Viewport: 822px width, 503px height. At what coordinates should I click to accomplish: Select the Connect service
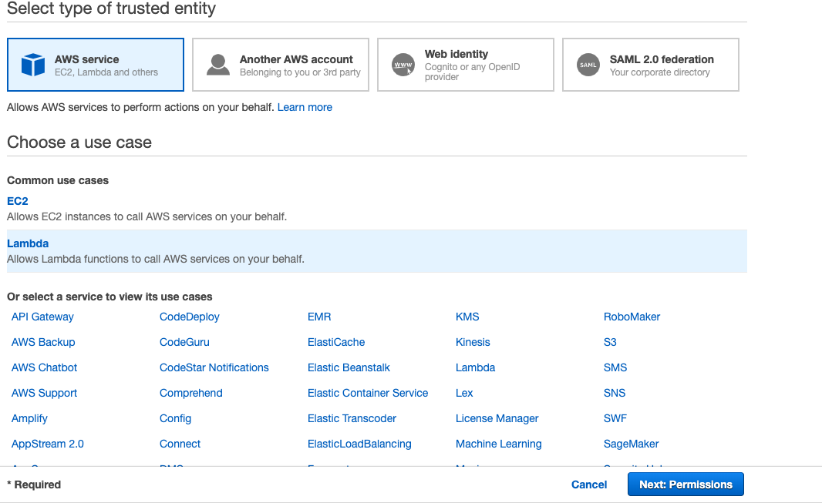[x=180, y=444]
